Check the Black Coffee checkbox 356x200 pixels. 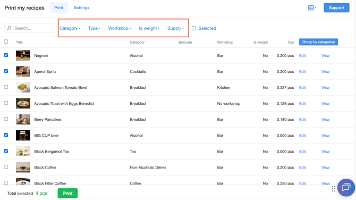(6, 167)
